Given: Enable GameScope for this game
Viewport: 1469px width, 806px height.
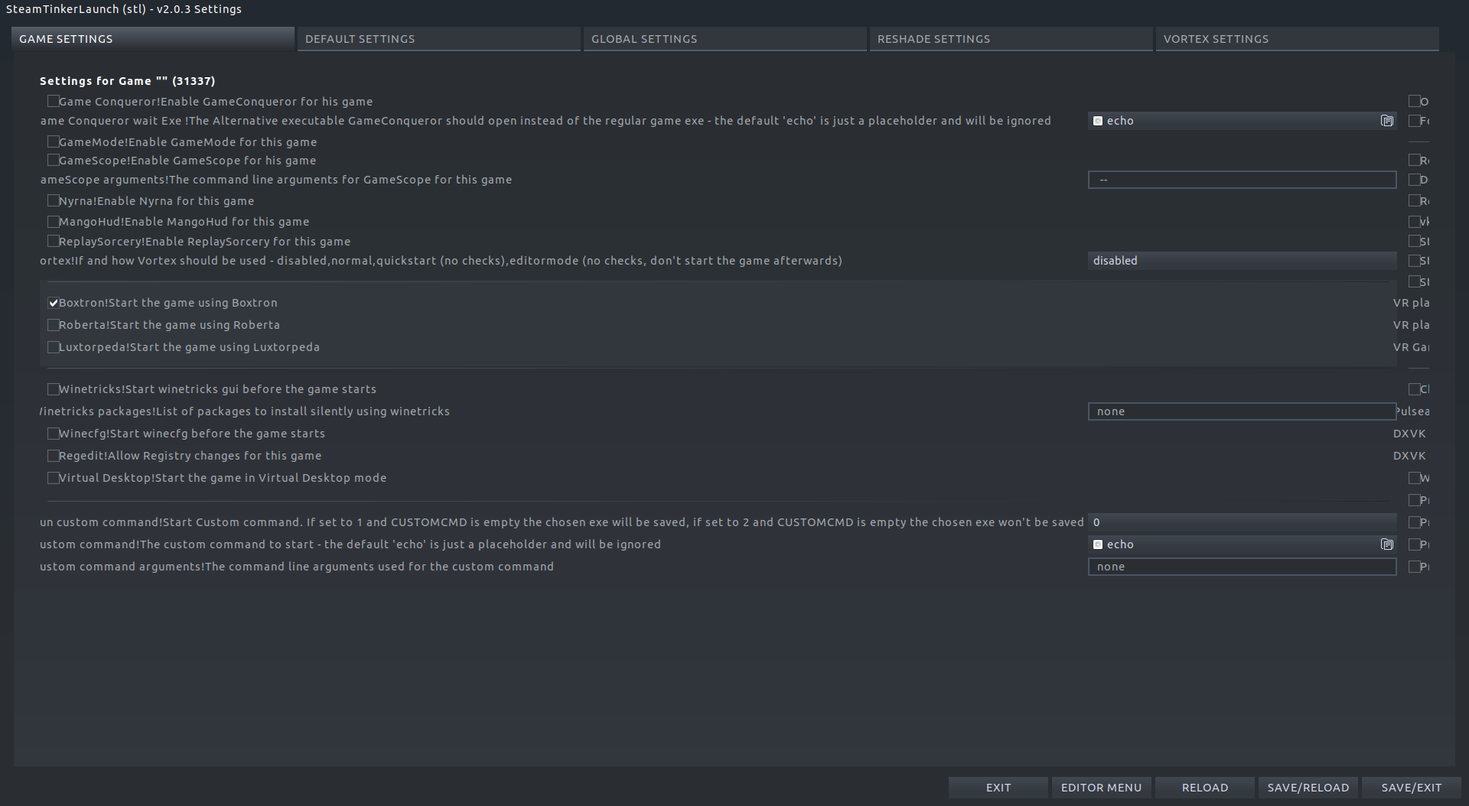Looking at the screenshot, I should 54,160.
